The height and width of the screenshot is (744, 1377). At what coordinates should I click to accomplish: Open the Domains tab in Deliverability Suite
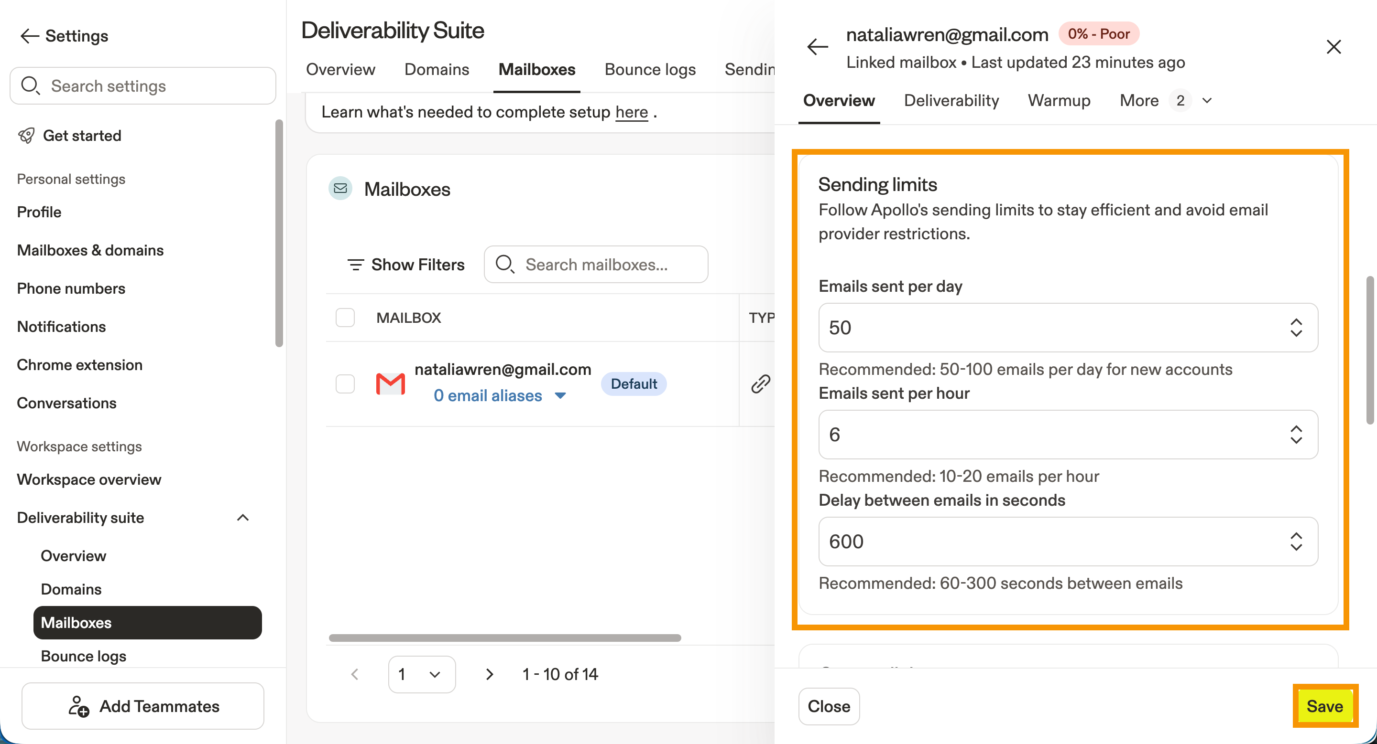(x=437, y=69)
